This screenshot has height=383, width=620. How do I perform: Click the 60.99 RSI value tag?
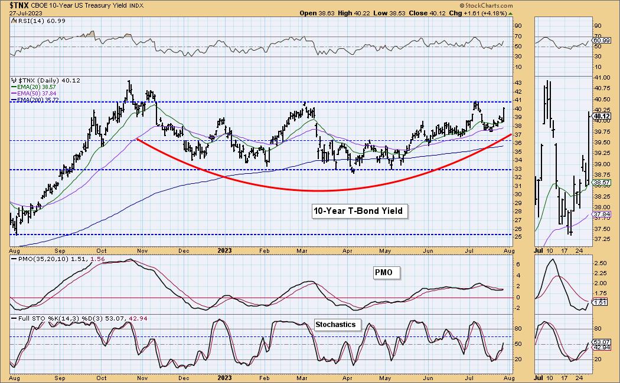tap(603, 41)
